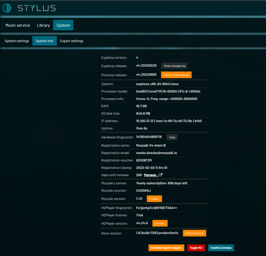Select the System tab
Viewport: 266px width, 256px height.
(63, 25)
